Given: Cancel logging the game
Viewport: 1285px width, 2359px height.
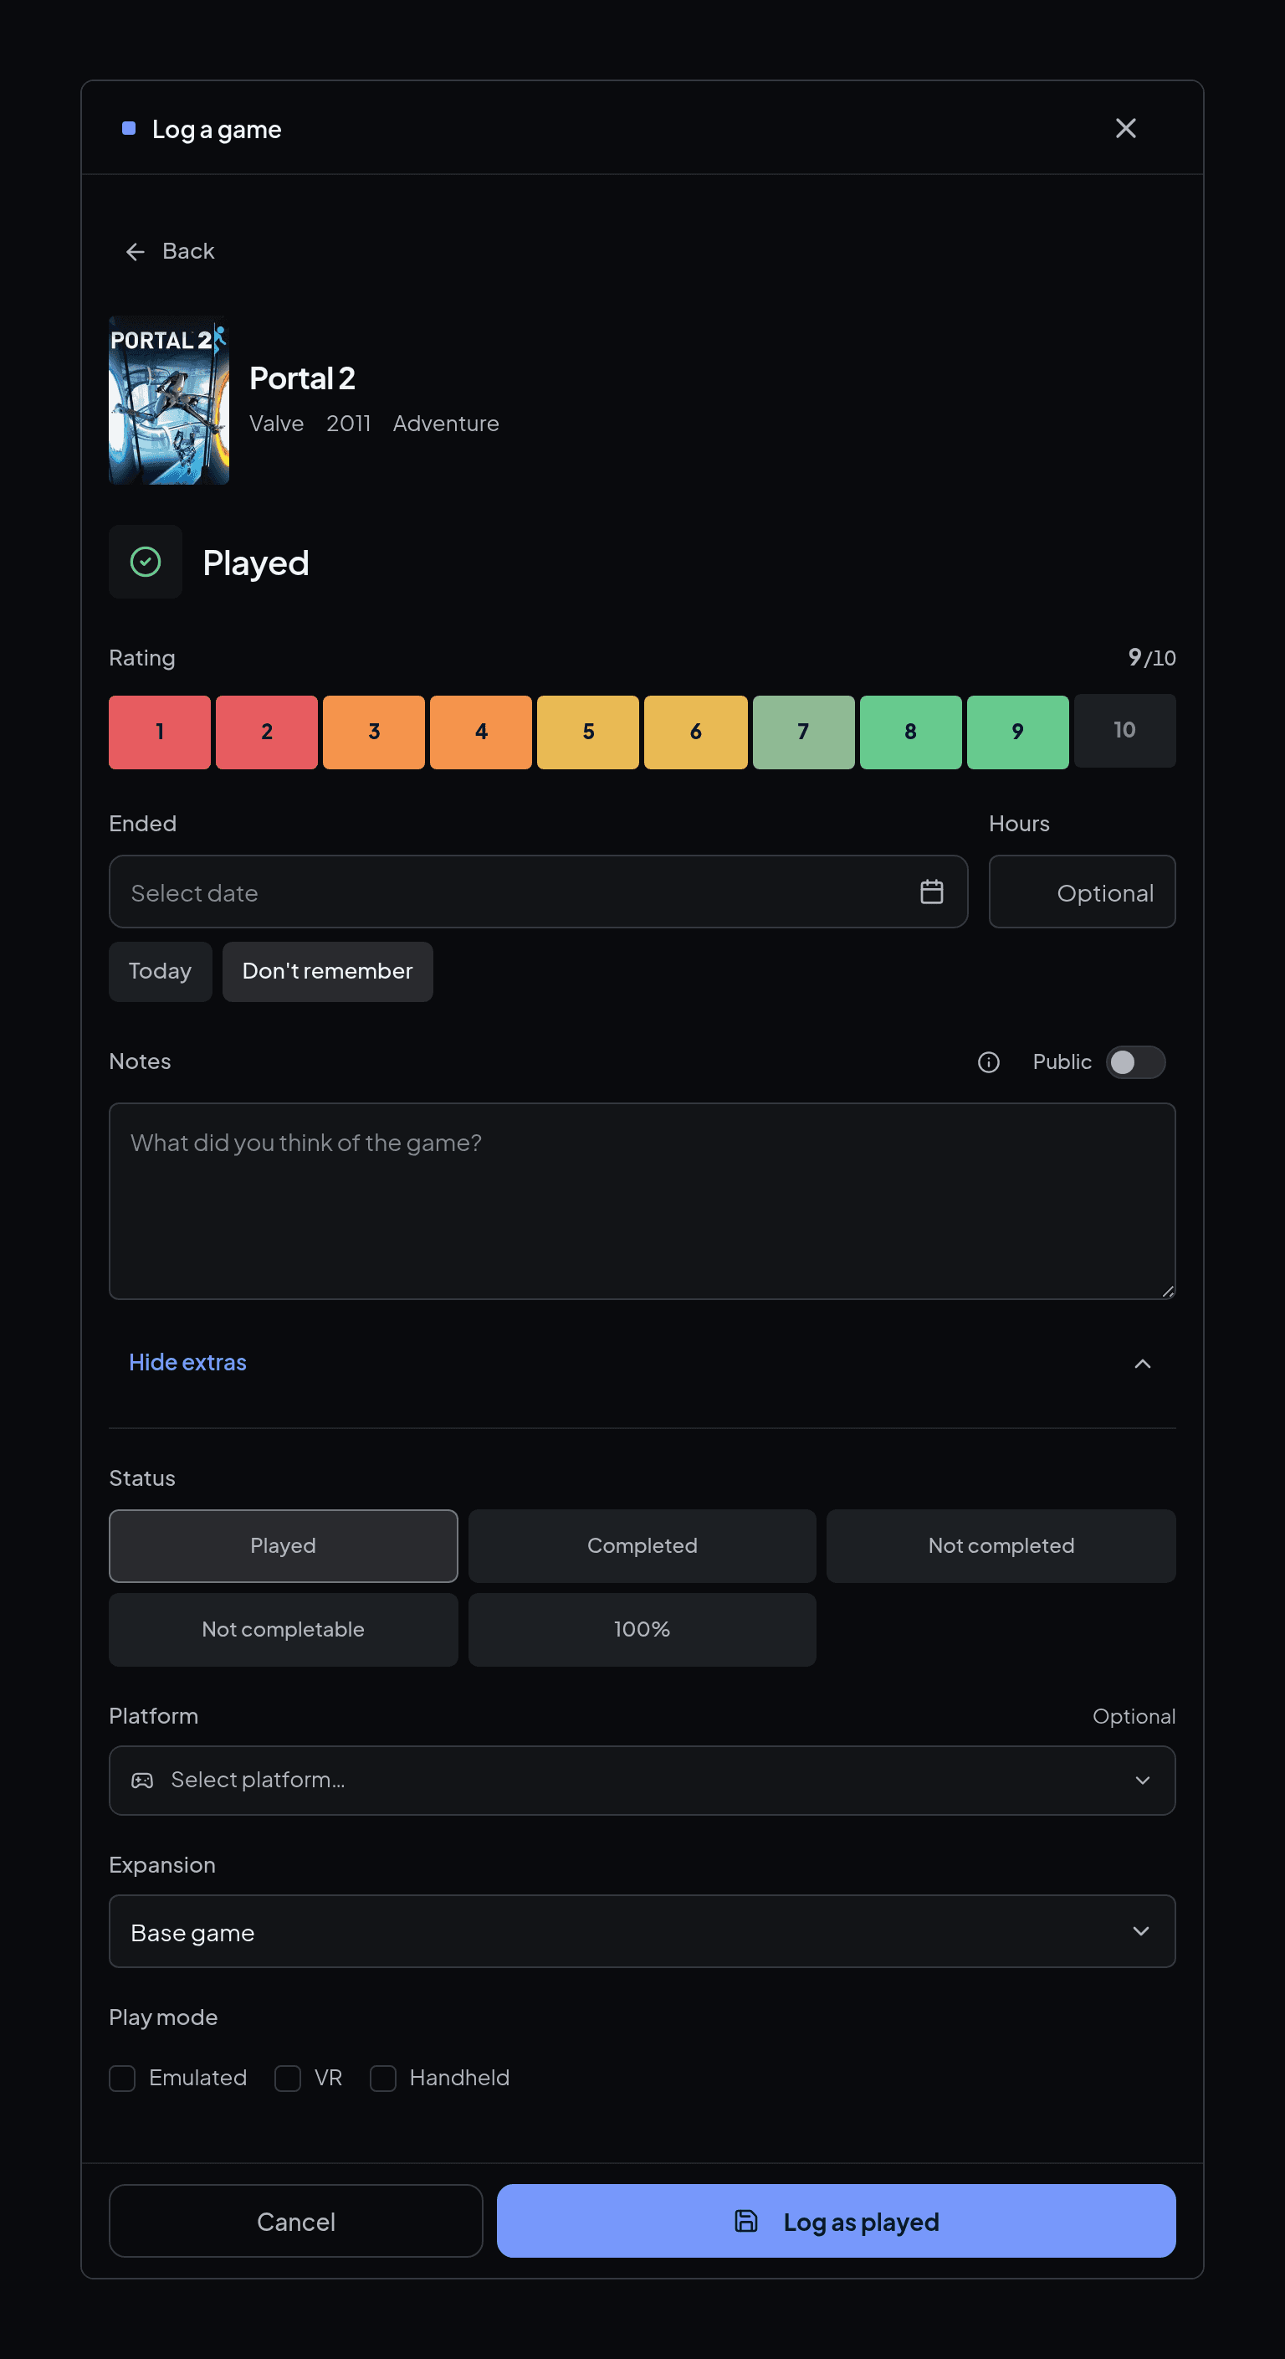Looking at the screenshot, I should (x=295, y=2221).
